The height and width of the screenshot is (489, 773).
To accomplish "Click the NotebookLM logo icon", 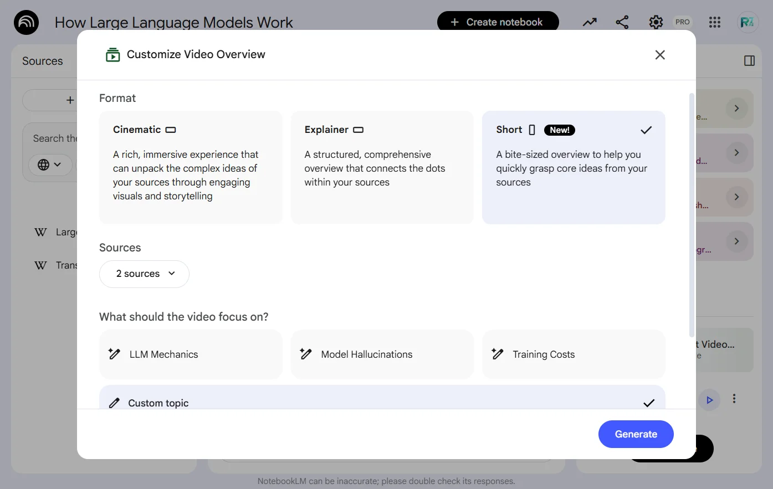I will click(26, 23).
